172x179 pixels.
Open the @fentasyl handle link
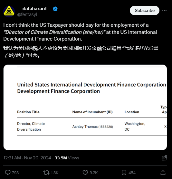(27, 14)
